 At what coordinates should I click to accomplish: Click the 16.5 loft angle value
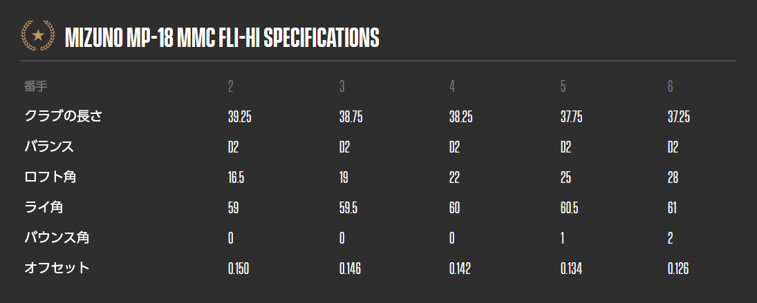(x=236, y=178)
